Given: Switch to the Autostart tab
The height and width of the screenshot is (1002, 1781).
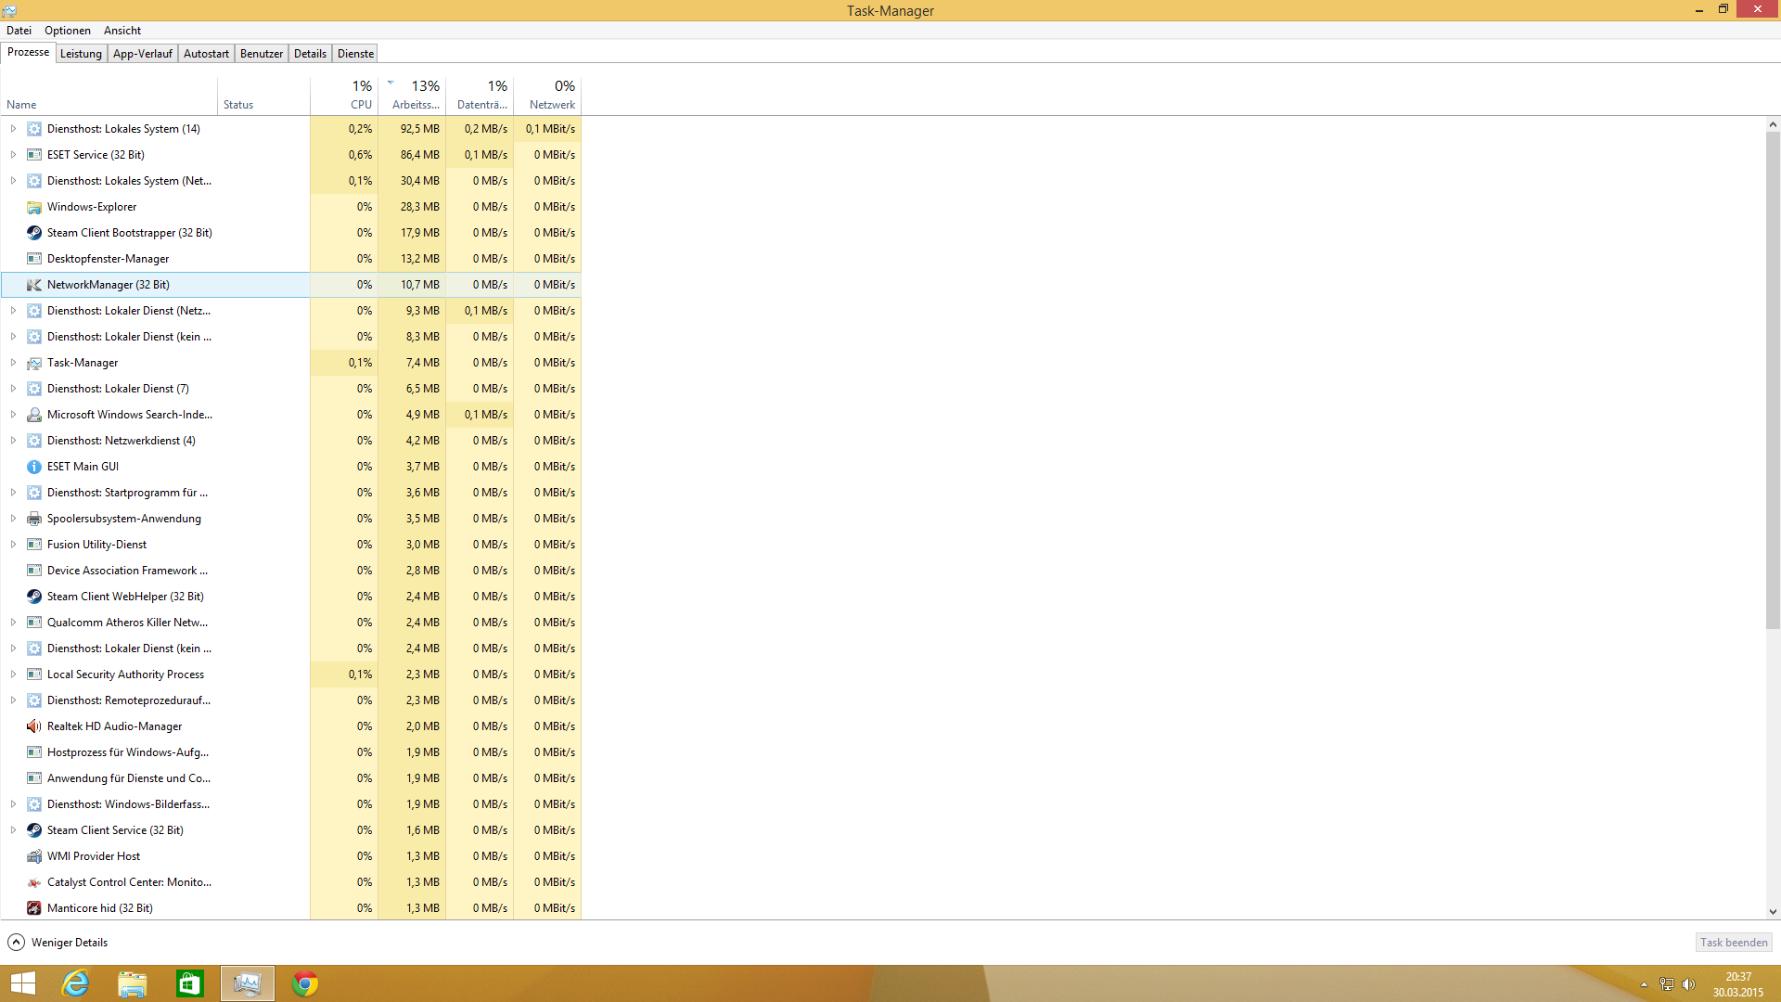Looking at the screenshot, I should click(x=206, y=54).
